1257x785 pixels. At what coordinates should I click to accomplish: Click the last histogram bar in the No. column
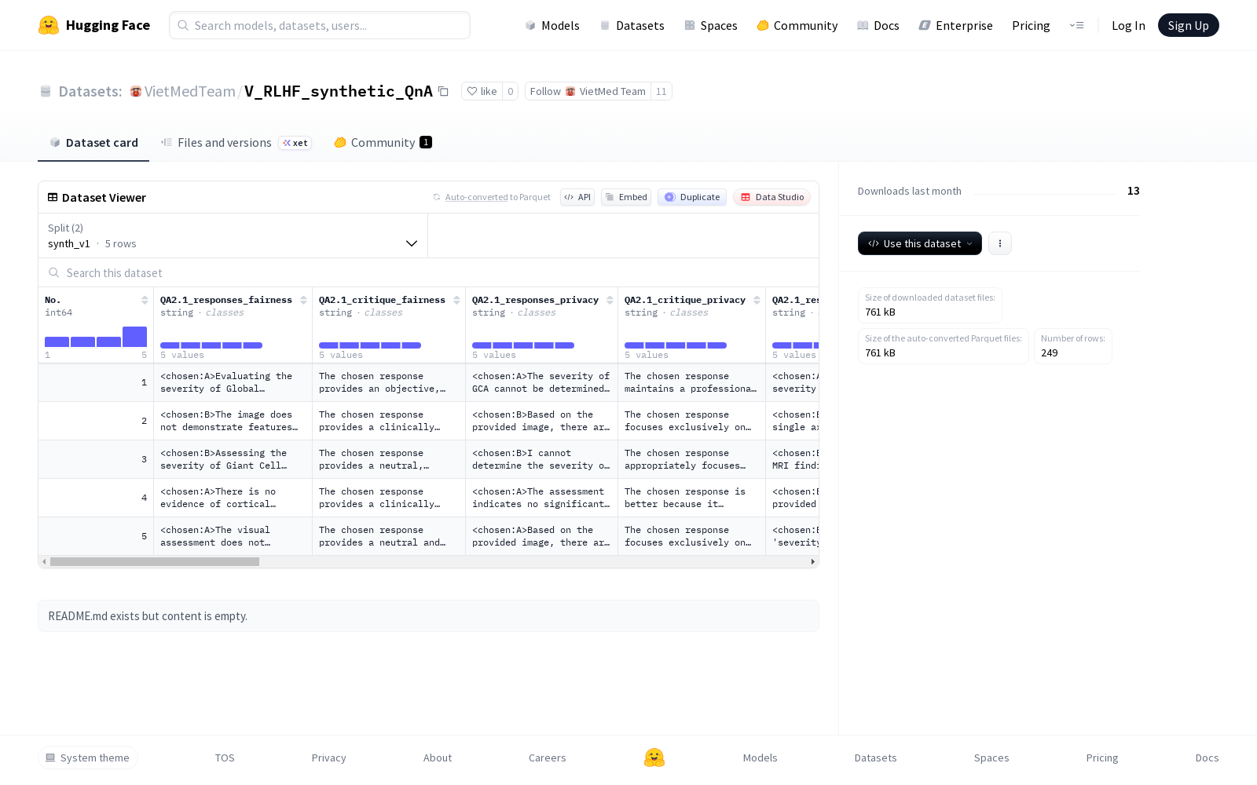point(134,337)
